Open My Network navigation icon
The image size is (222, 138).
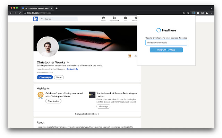(114, 19)
